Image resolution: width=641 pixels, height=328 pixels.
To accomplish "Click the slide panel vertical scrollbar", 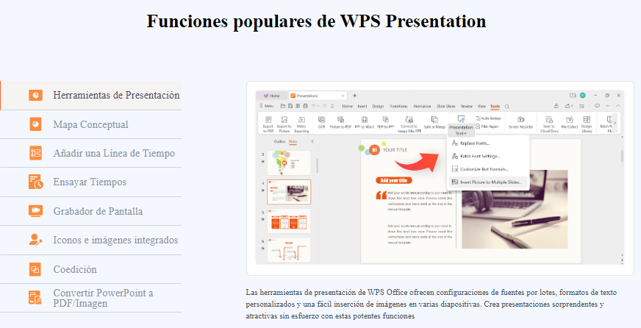I will pos(317,165).
